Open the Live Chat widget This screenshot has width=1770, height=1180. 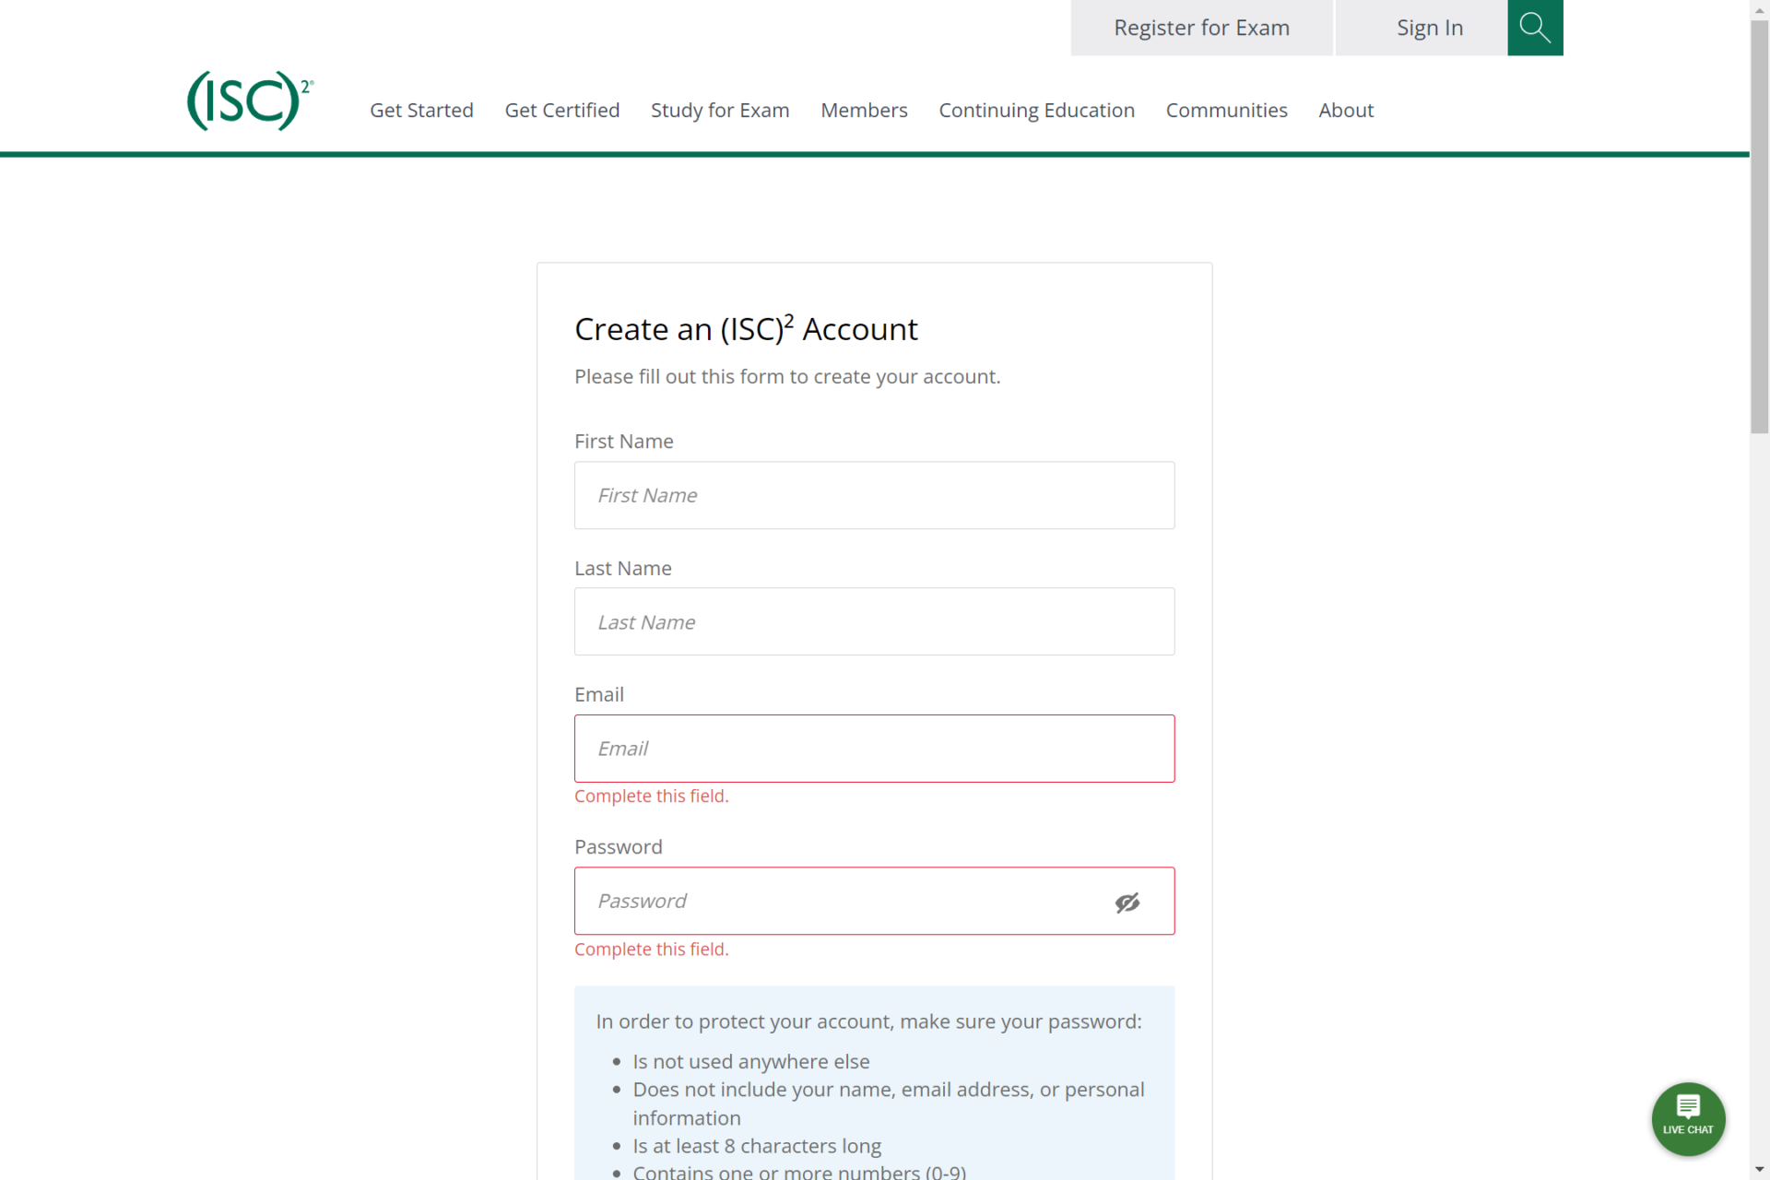1688,1118
